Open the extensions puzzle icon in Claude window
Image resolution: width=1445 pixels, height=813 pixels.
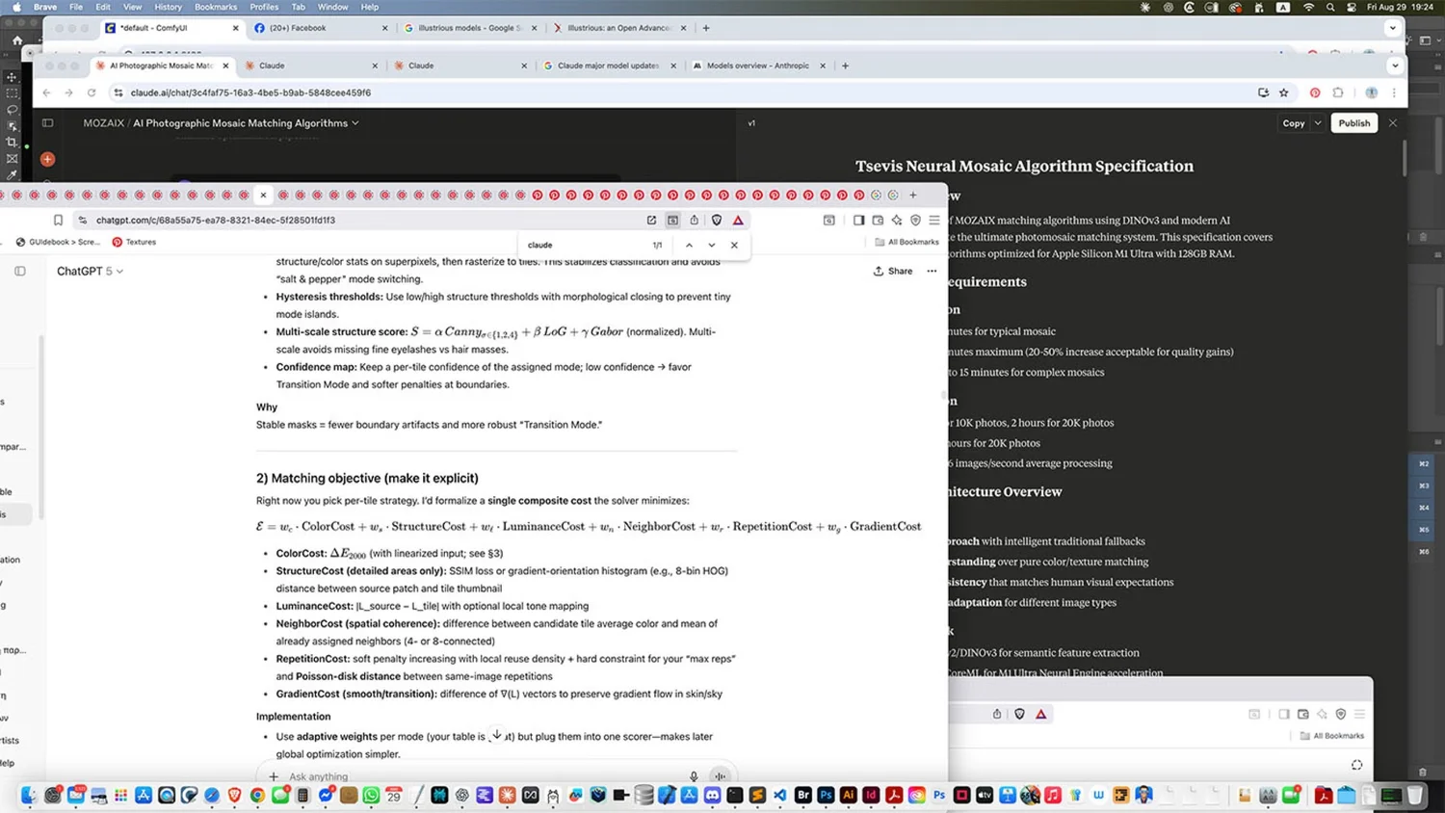tap(1338, 93)
